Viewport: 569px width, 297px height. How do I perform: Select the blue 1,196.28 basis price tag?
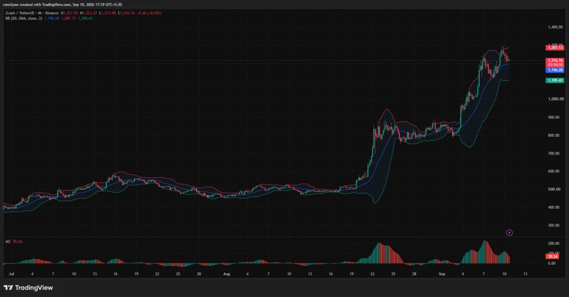tap(555, 70)
